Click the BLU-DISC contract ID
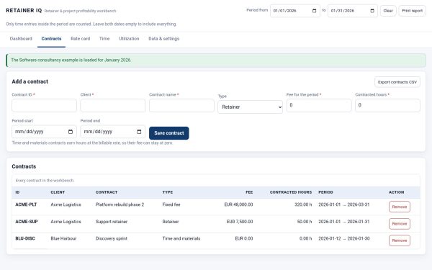The image size is (432, 270). [x=25, y=238]
